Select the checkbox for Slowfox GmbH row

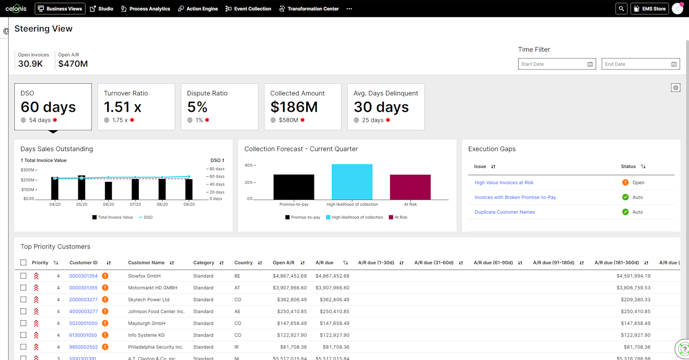[x=23, y=275]
